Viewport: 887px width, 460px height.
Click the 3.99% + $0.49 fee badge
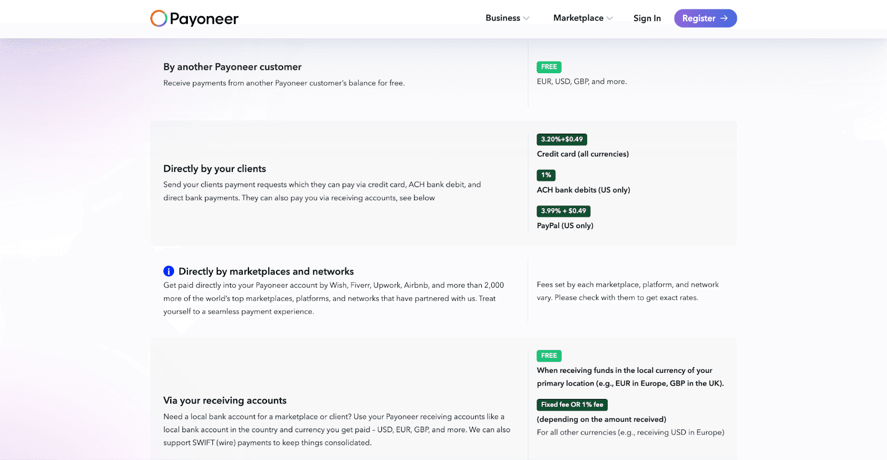tap(563, 211)
